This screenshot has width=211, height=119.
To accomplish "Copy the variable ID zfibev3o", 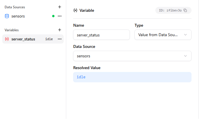I will (185, 10).
